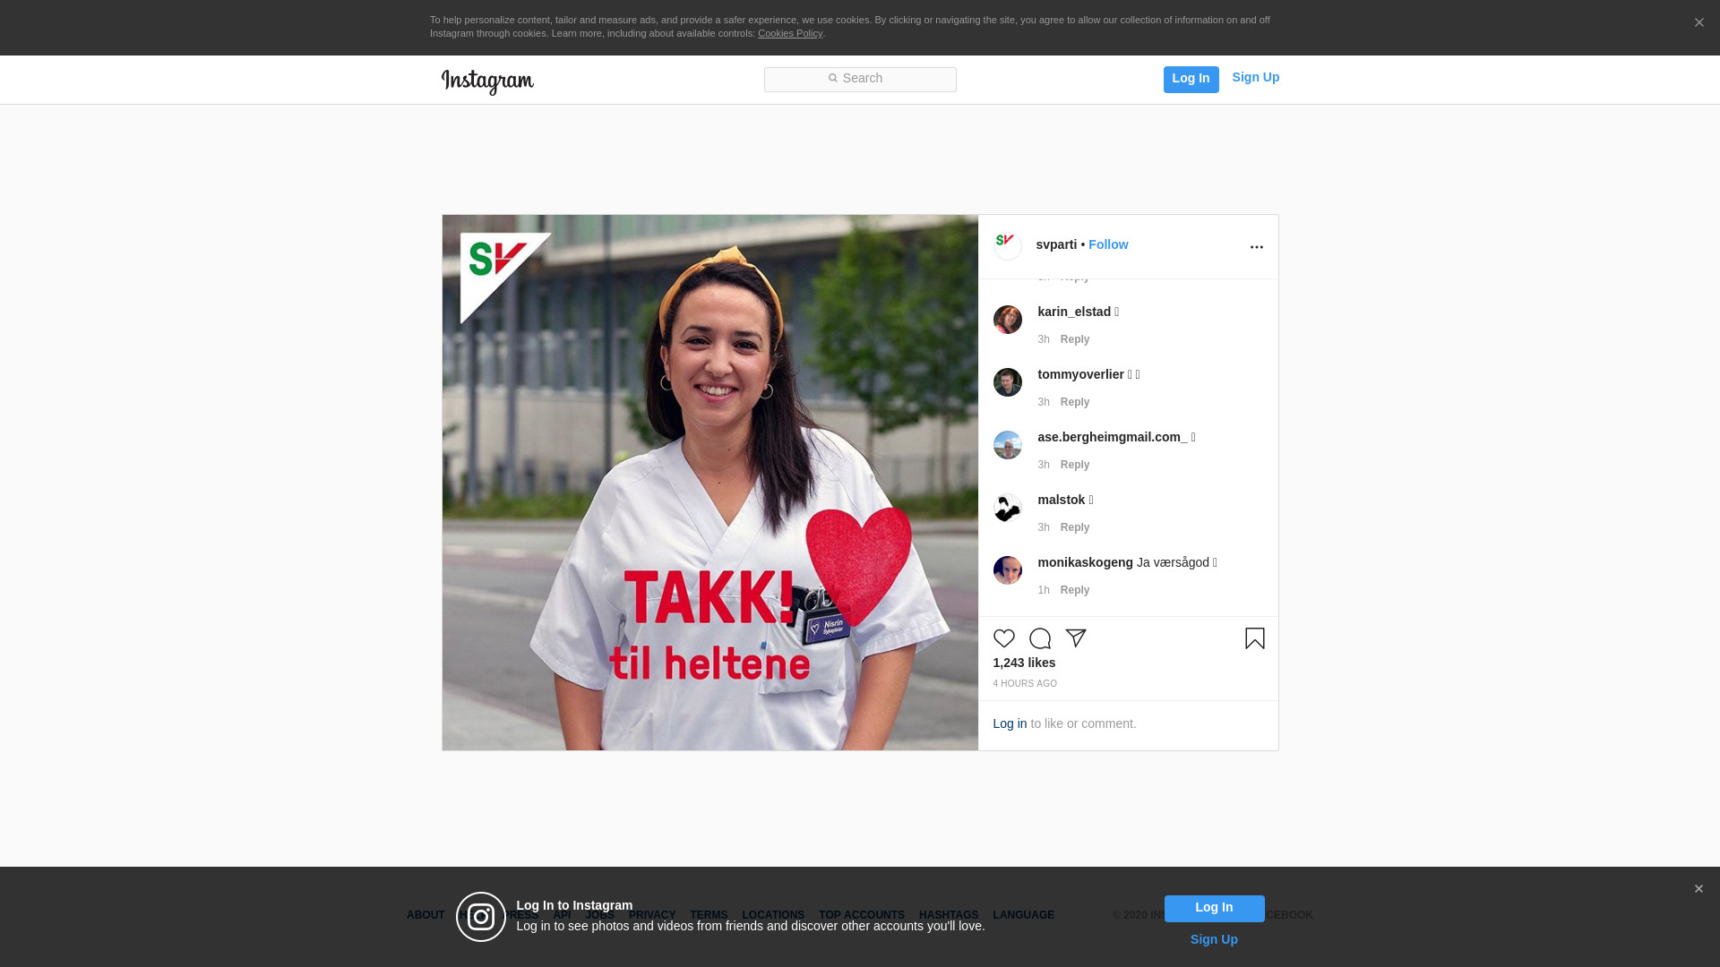The width and height of the screenshot is (1720, 967).
Task: Dismiss the cookie notice banner
Action: [1698, 23]
